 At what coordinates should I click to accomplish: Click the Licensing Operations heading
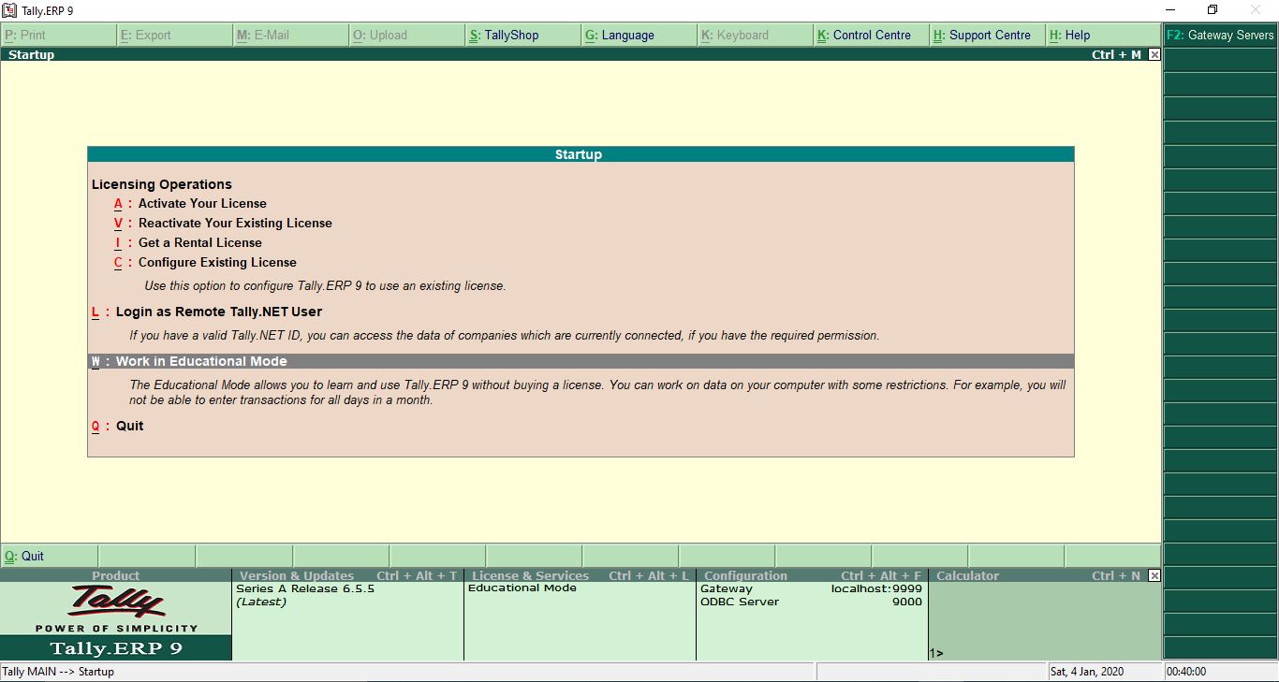(x=162, y=184)
